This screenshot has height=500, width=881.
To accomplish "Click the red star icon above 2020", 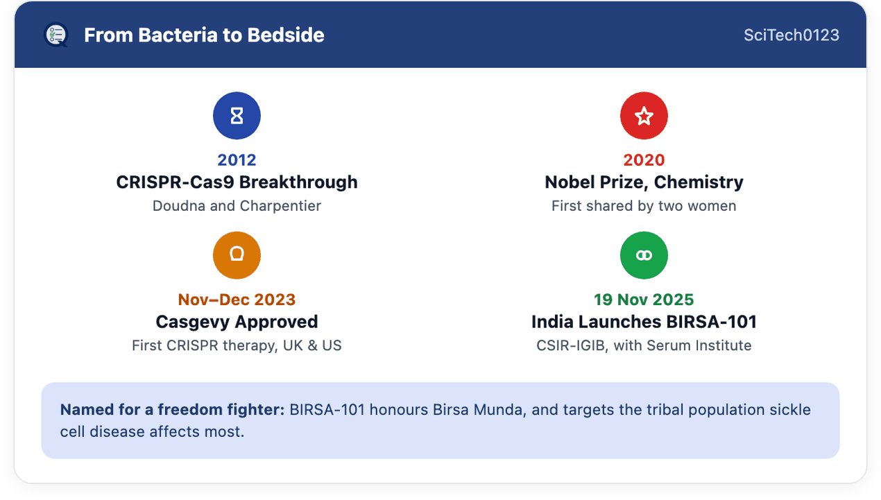I will (644, 116).
